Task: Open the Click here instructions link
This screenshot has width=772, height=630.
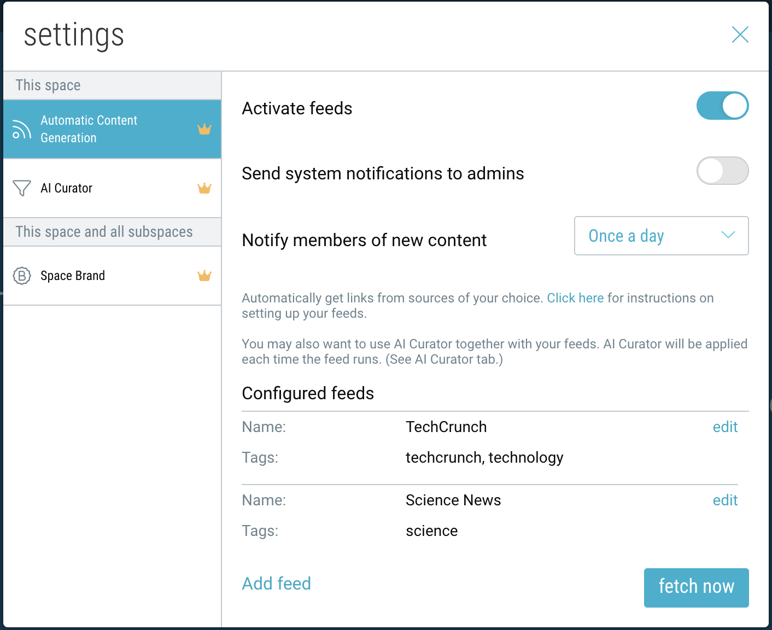Action: (x=575, y=298)
